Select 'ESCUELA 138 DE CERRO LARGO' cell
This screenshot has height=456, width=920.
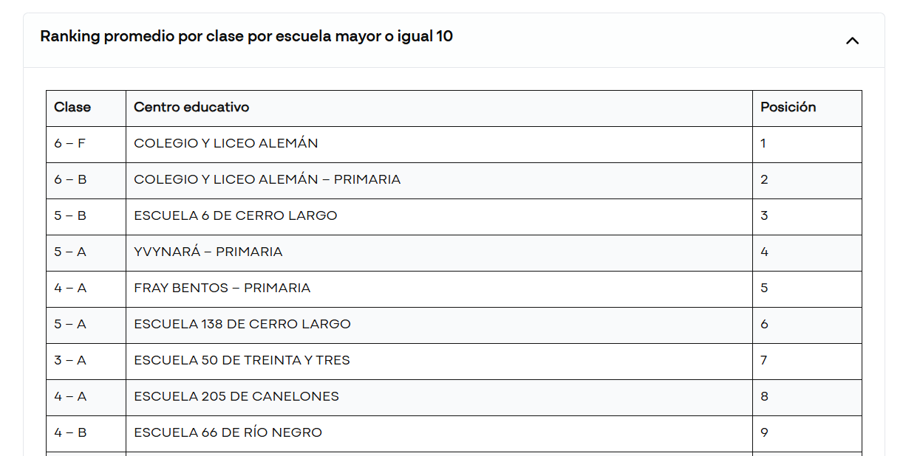coord(242,324)
